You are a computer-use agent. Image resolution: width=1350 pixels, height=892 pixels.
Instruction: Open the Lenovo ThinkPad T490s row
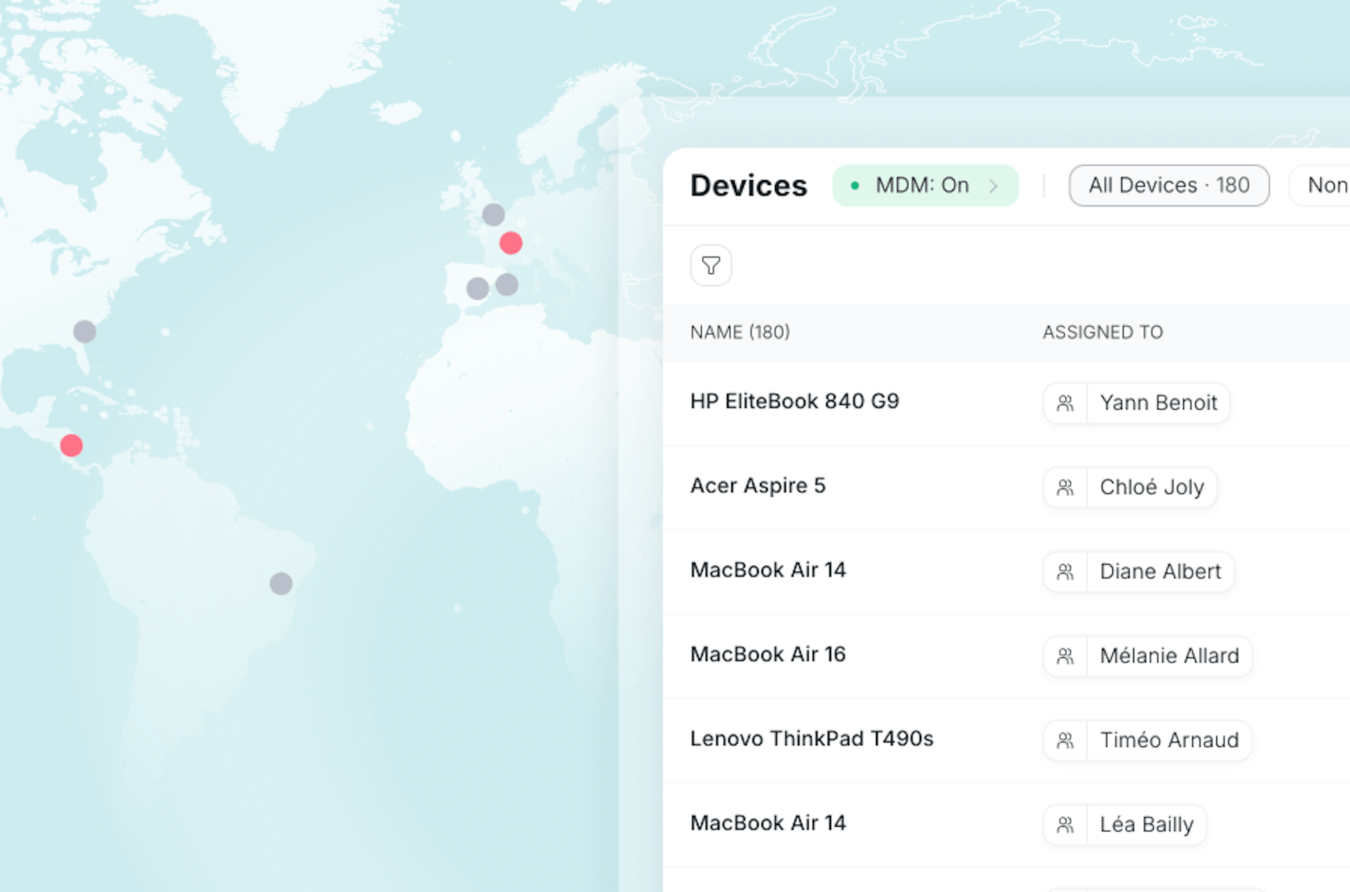point(811,739)
